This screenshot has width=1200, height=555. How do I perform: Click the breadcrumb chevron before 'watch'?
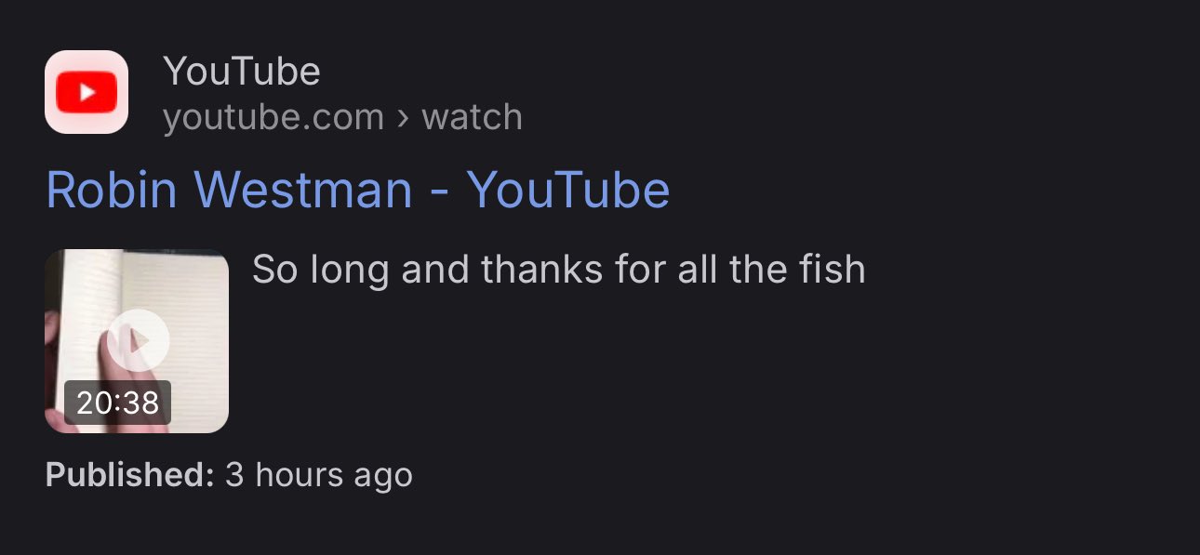point(403,118)
